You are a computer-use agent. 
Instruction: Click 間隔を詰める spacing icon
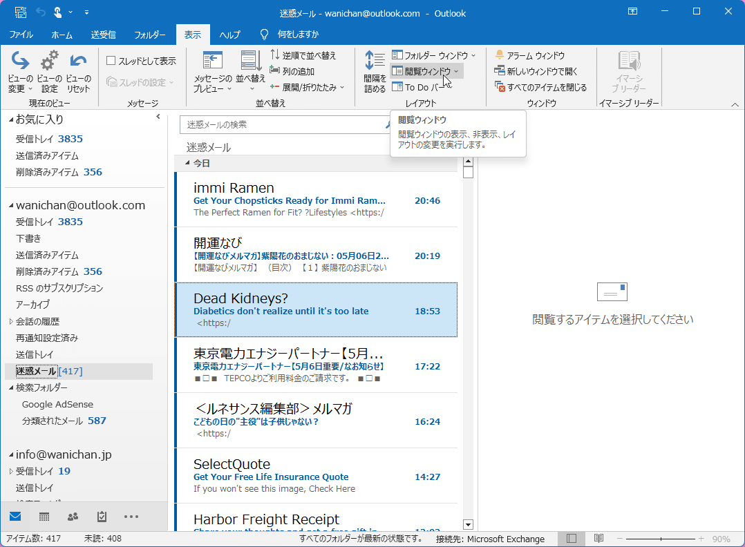tap(375, 71)
